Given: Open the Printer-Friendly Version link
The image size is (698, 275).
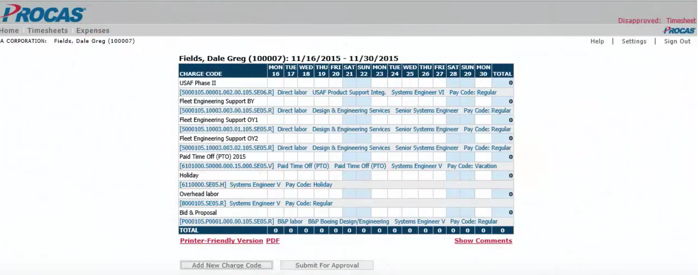Looking at the screenshot, I should 221,241.
